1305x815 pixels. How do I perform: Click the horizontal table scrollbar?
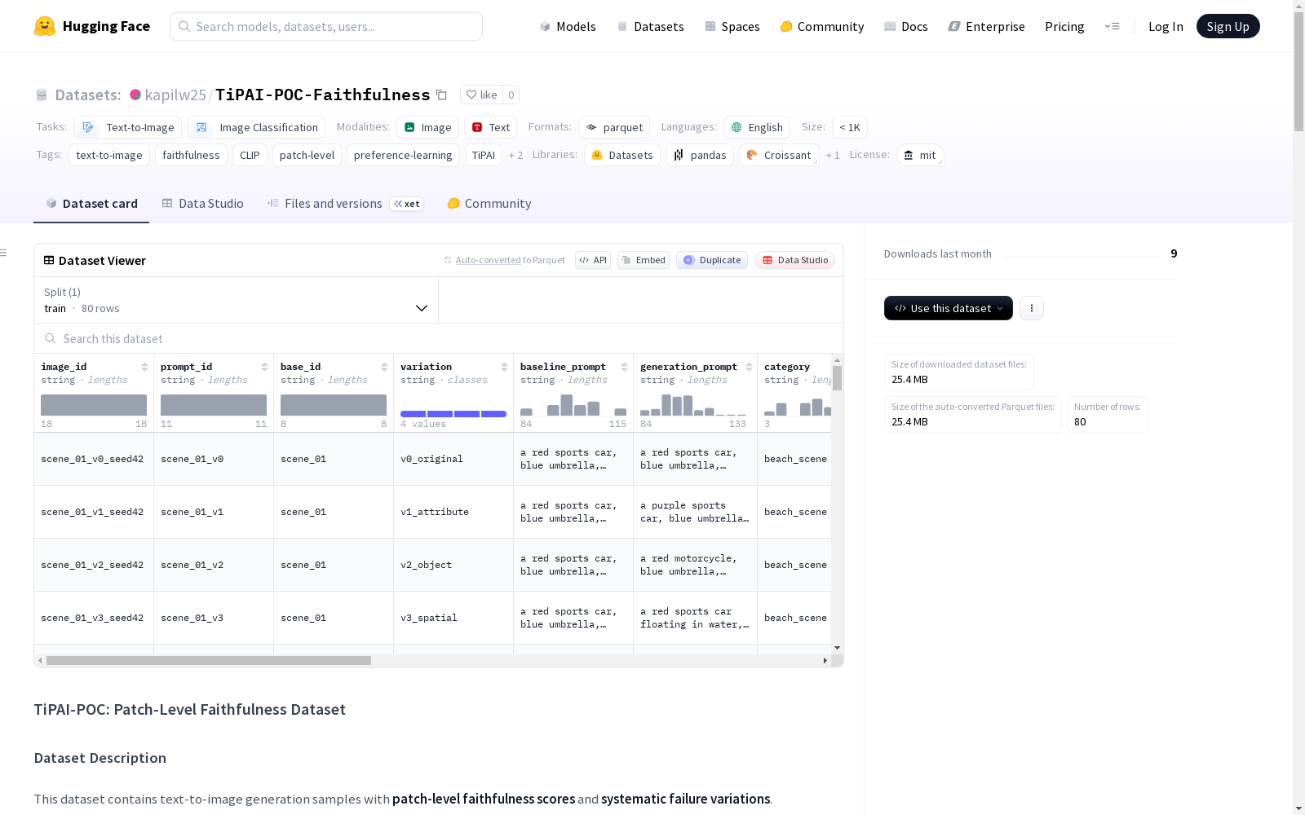pyautogui.click(x=209, y=661)
